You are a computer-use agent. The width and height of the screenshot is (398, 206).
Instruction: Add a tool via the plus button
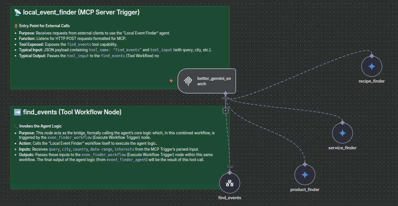225,110
